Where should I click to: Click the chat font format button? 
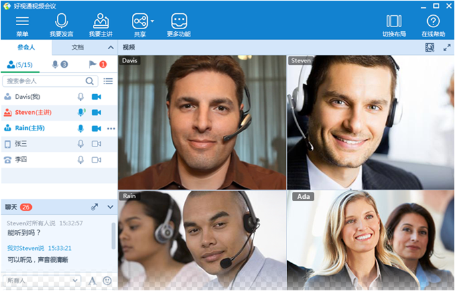click(x=92, y=281)
